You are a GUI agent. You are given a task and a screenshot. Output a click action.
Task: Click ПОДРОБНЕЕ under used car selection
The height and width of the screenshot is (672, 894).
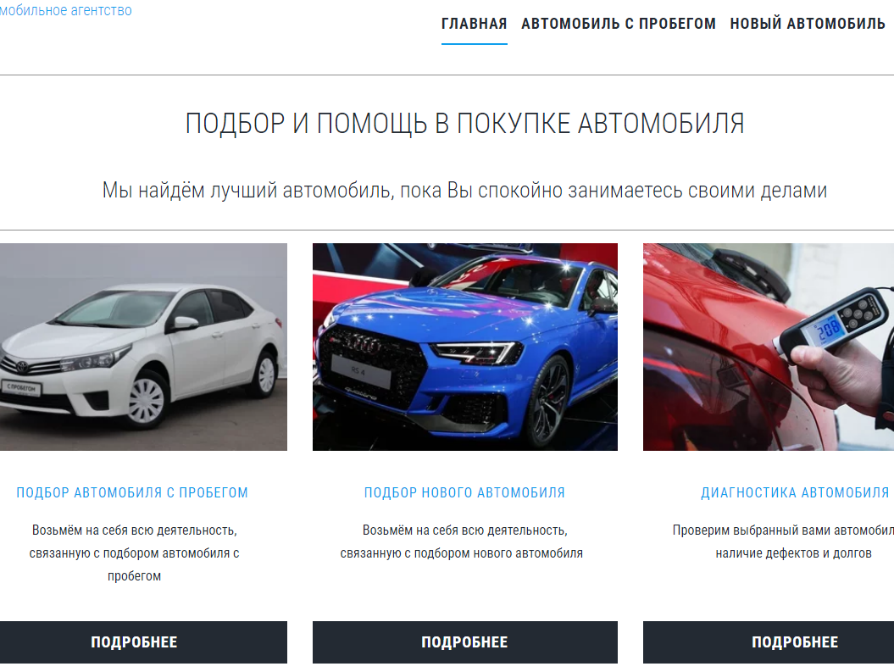coord(134,642)
